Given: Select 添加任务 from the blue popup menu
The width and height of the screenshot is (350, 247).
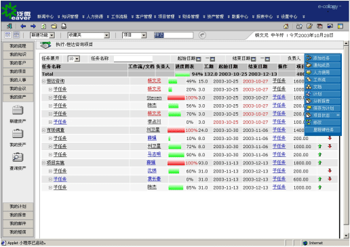Looking at the screenshot, I should click(x=323, y=58).
